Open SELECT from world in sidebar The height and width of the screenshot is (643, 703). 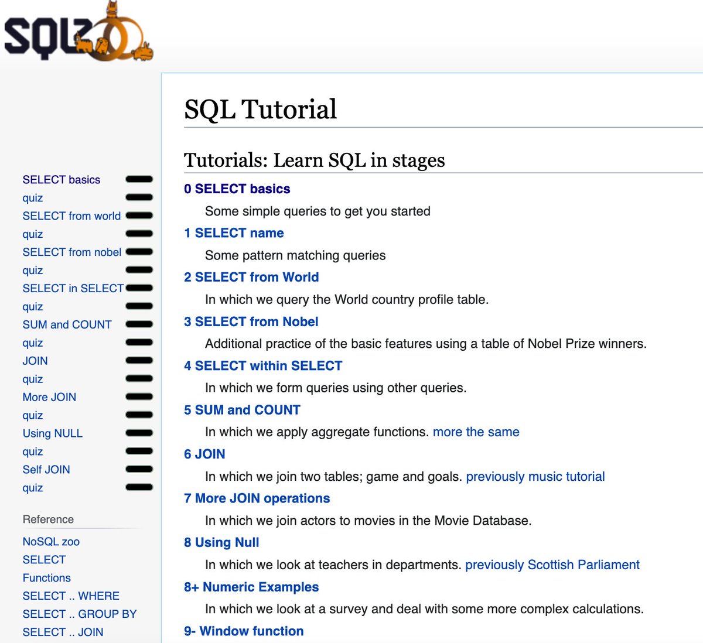(71, 216)
